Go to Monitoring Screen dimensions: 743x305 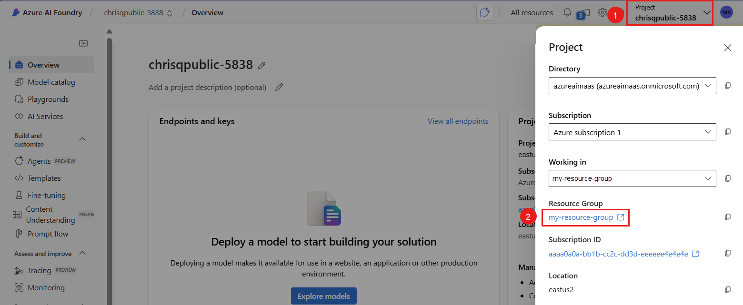(x=51, y=287)
